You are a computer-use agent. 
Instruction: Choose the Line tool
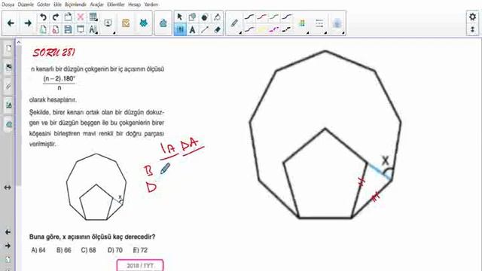click(205, 30)
